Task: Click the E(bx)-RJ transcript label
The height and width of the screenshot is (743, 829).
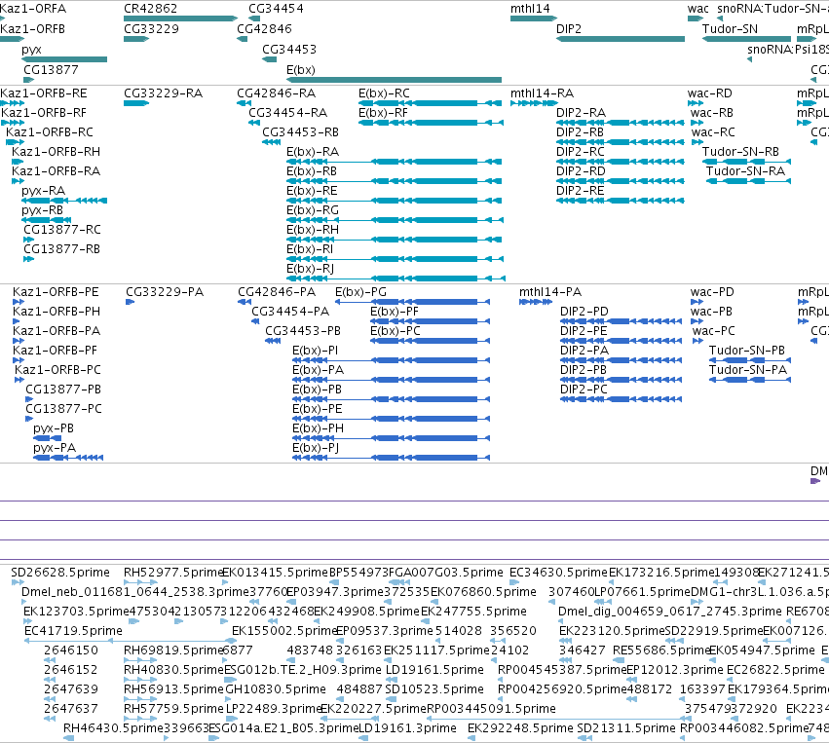Action: [x=311, y=269]
